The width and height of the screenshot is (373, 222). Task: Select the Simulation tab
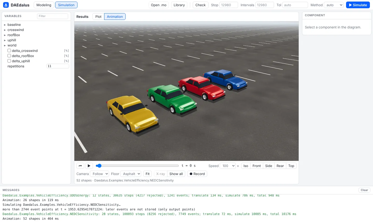click(66, 5)
